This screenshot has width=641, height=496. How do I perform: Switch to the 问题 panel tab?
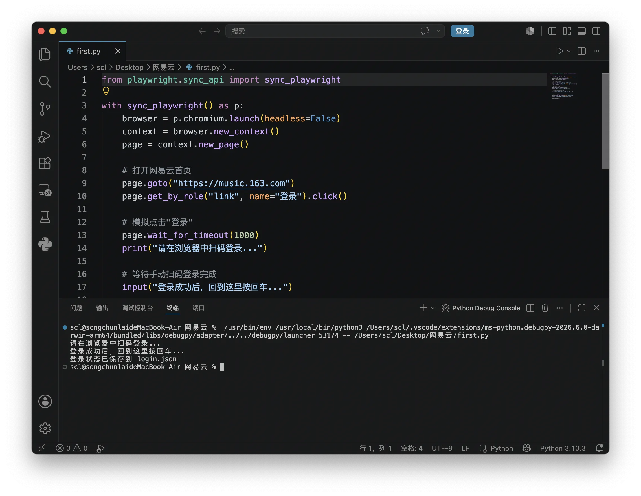click(x=76, y=308)
